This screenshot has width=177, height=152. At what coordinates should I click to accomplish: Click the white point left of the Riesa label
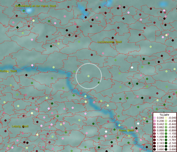click(106, 131)
